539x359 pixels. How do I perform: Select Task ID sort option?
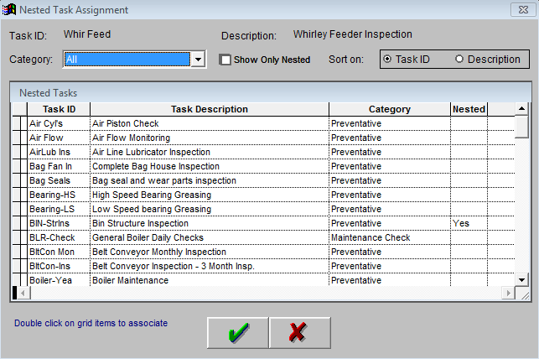tap(387, 60)
